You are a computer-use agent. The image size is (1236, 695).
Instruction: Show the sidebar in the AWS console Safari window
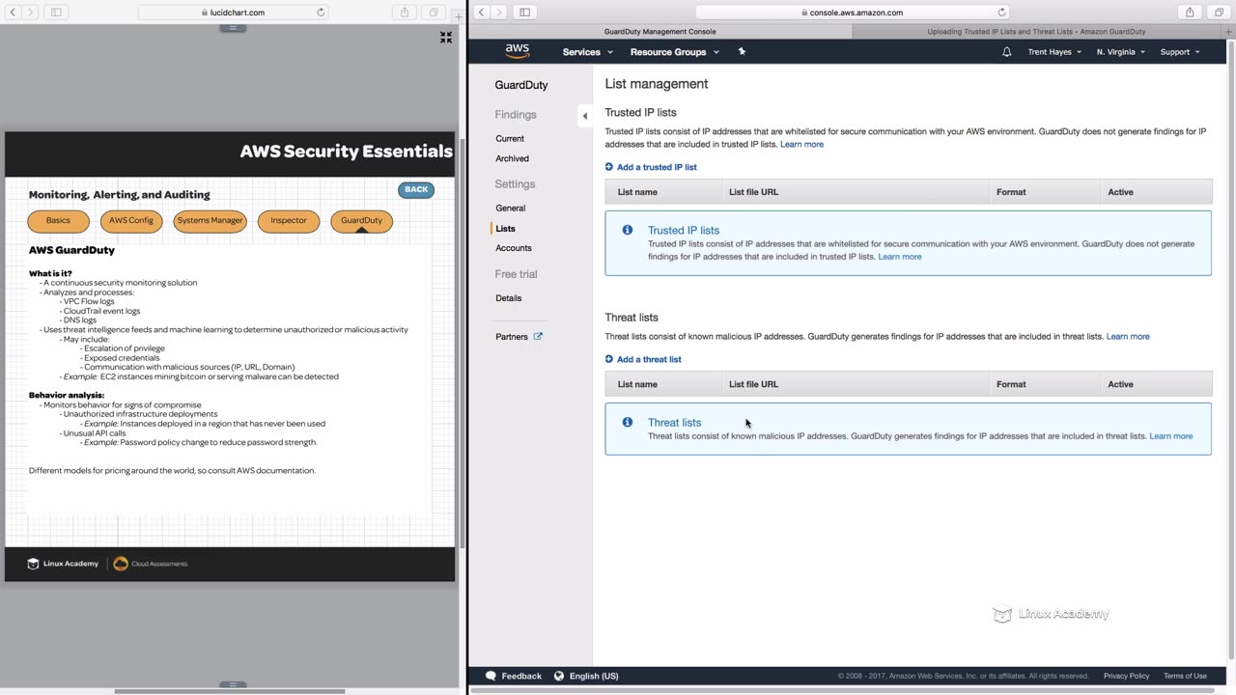tap(524, 13)
